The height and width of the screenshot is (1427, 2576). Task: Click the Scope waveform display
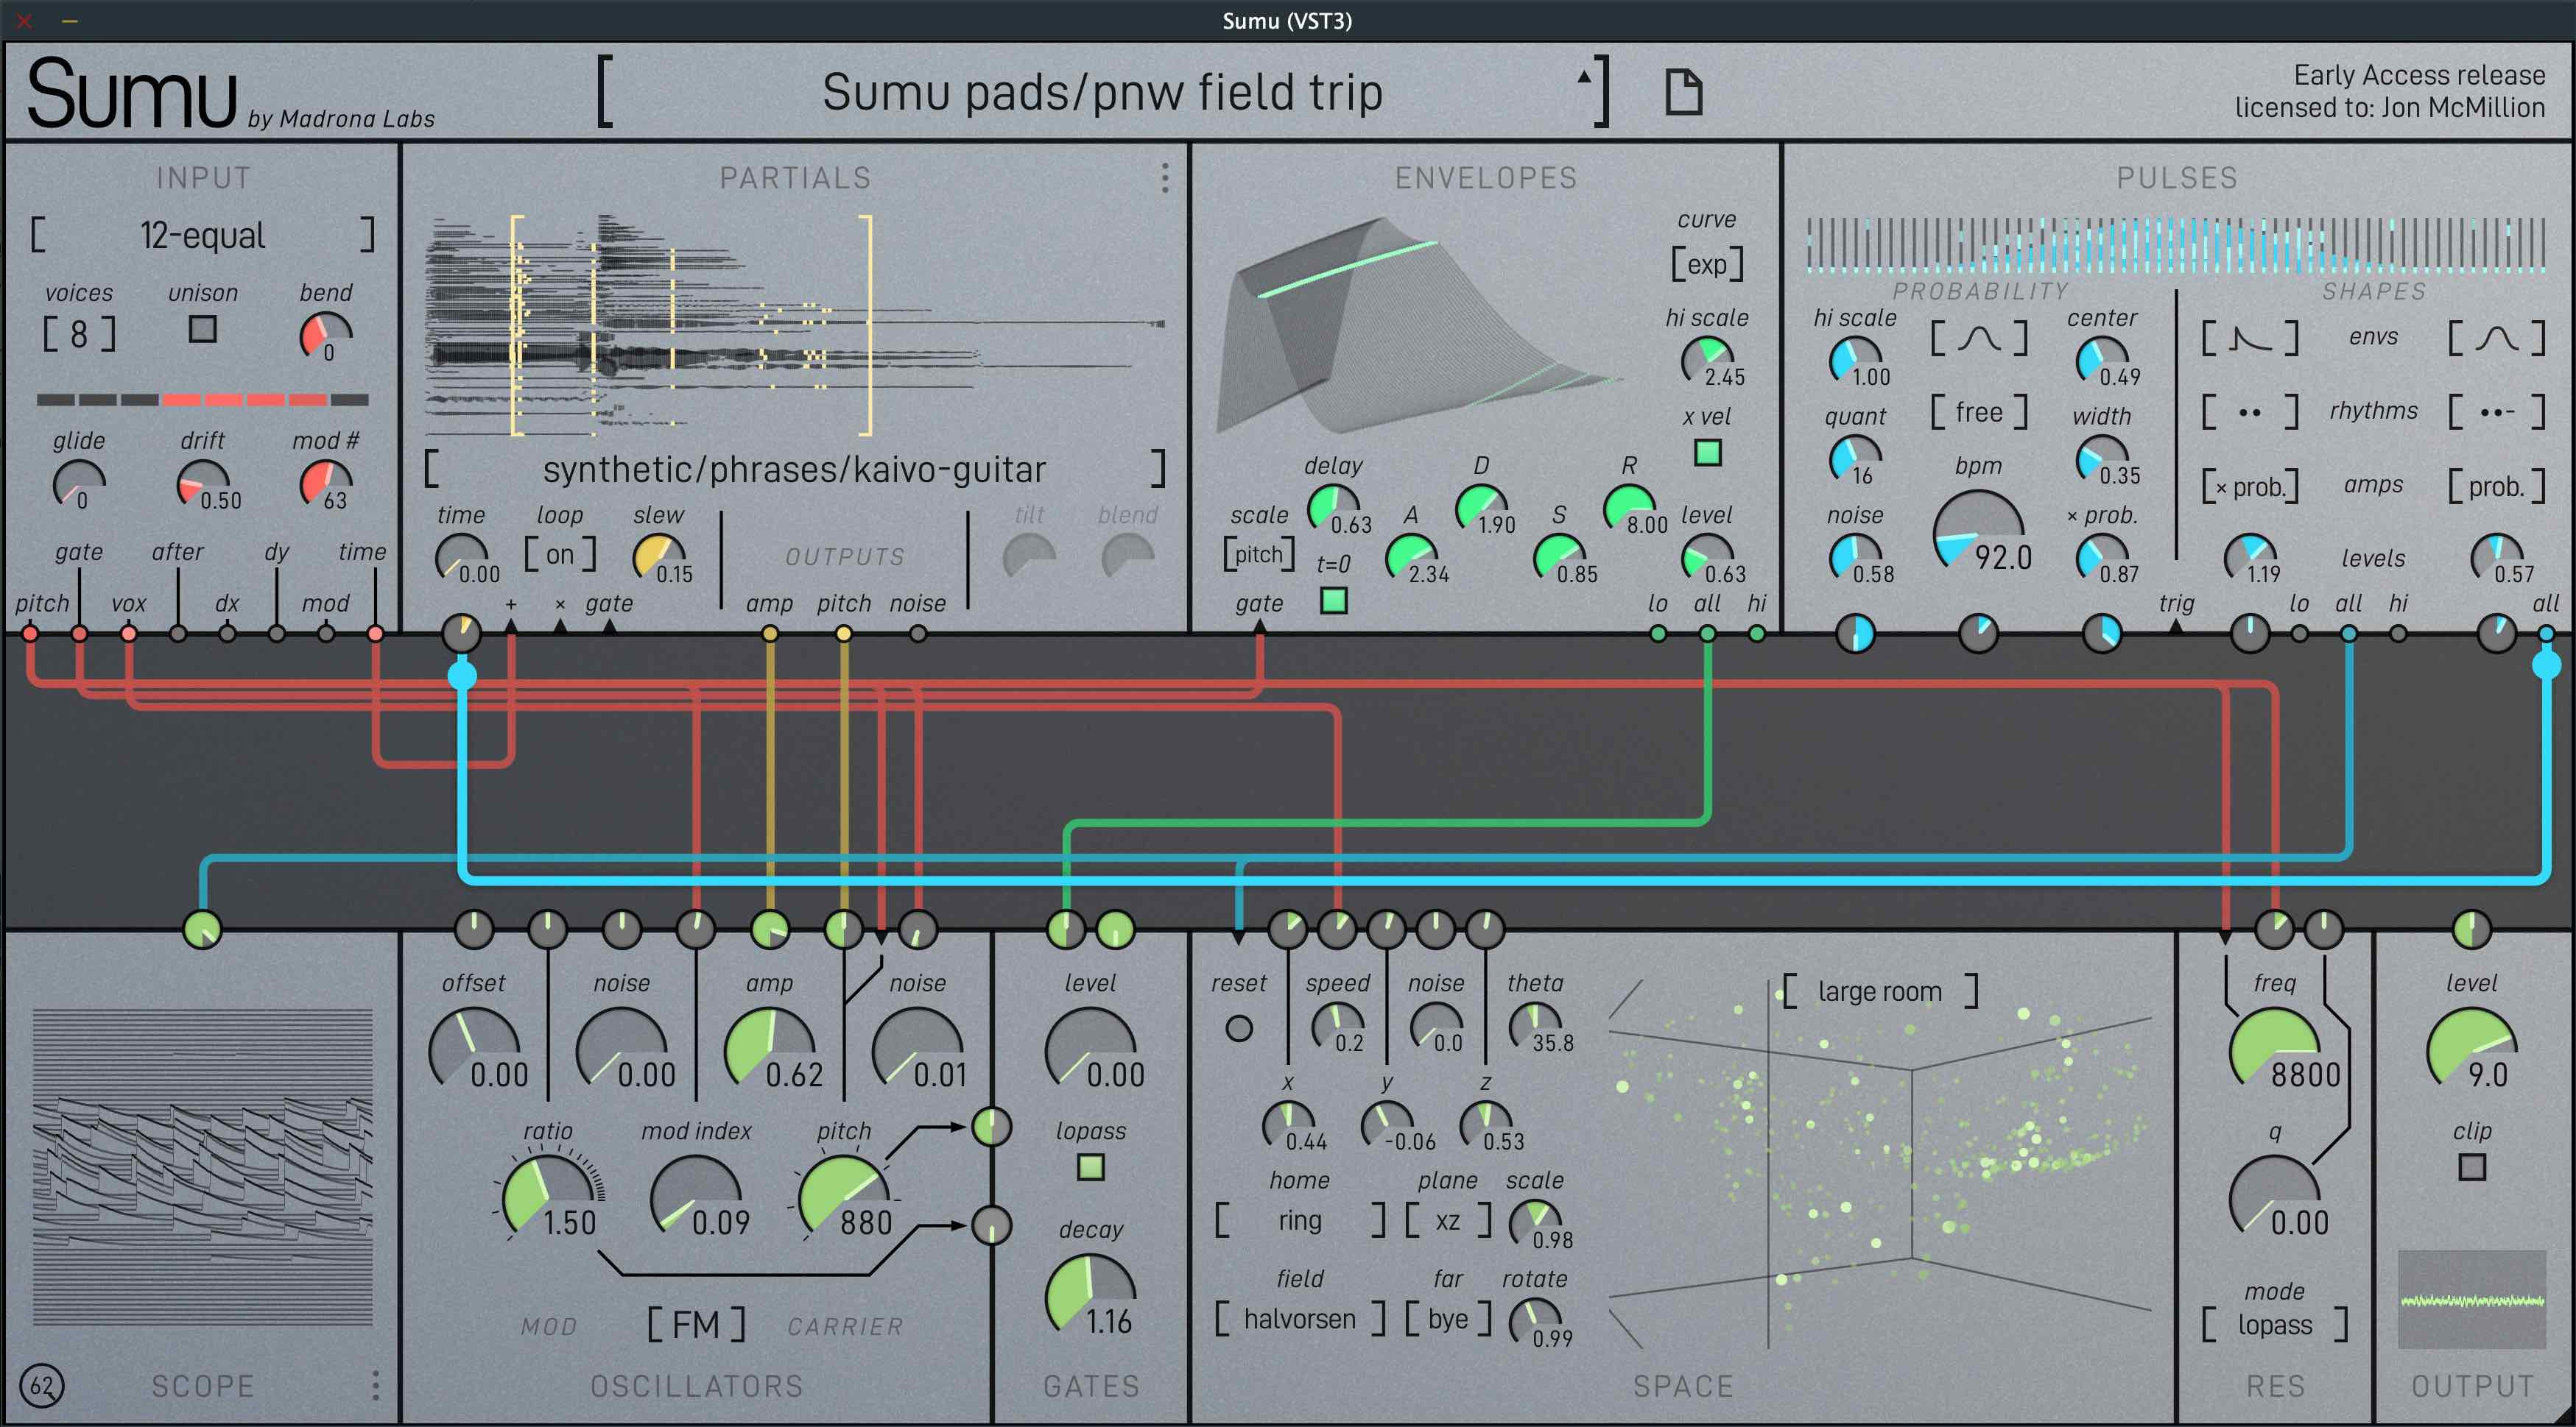[202, 1166]
